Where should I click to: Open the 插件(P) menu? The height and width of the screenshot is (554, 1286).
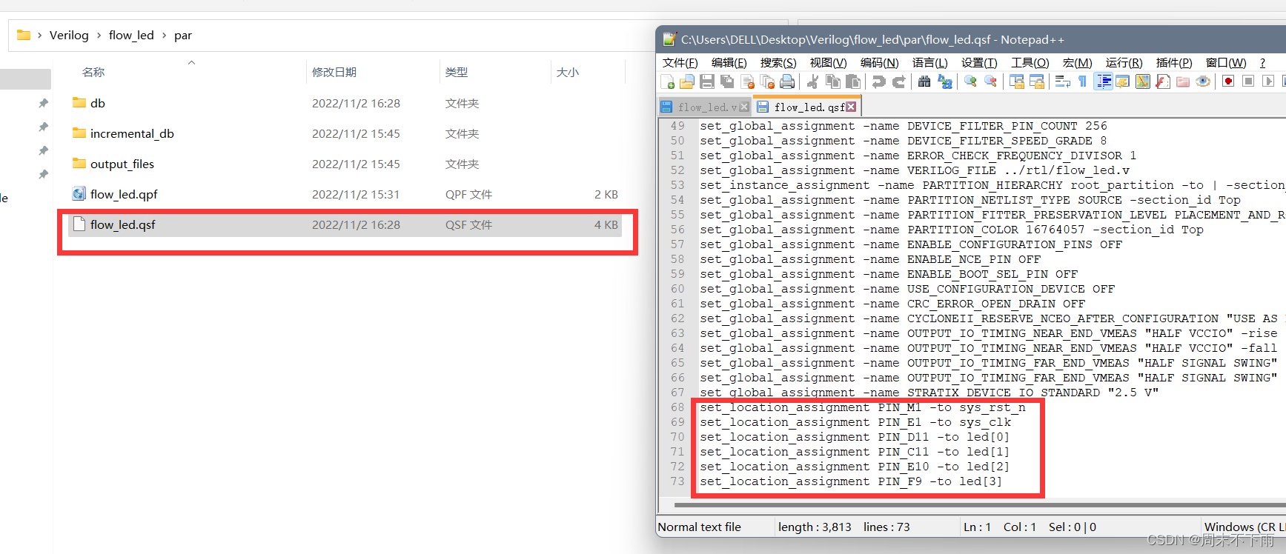1174,63
